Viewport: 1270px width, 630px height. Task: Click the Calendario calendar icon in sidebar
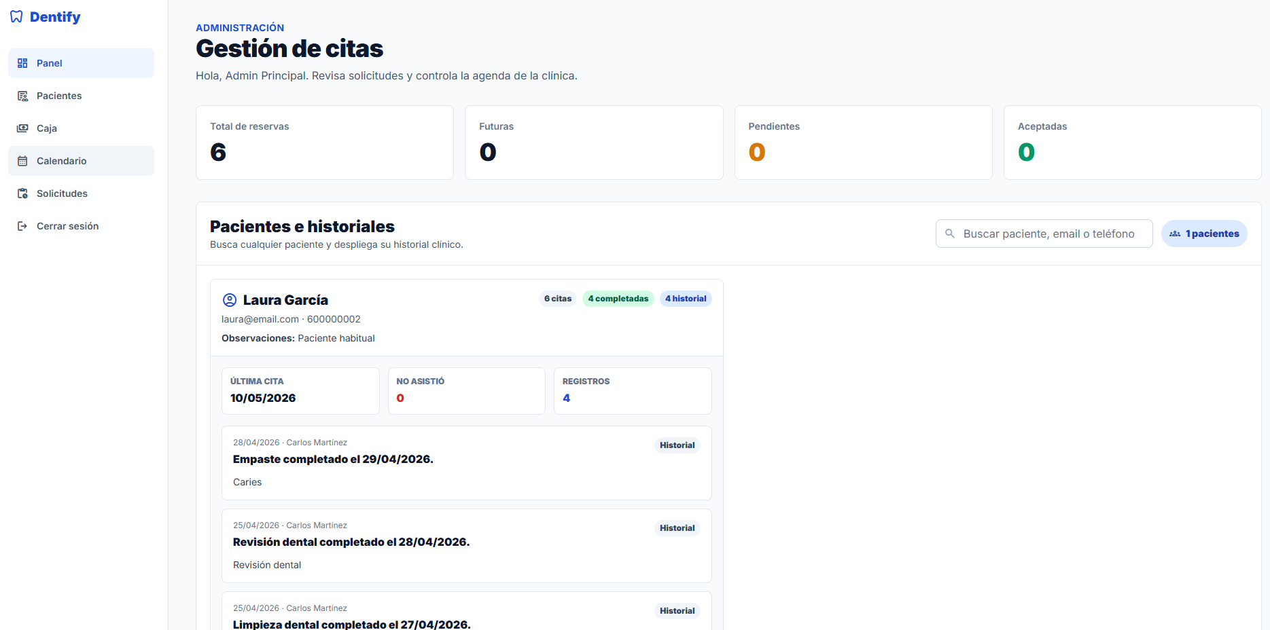(22, 161)
